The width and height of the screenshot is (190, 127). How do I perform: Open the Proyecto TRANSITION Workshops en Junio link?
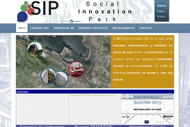pyautogui.click(x=92, y=95)
